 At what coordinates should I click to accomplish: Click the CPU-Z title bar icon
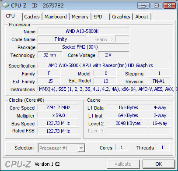(x=6, y=5)
